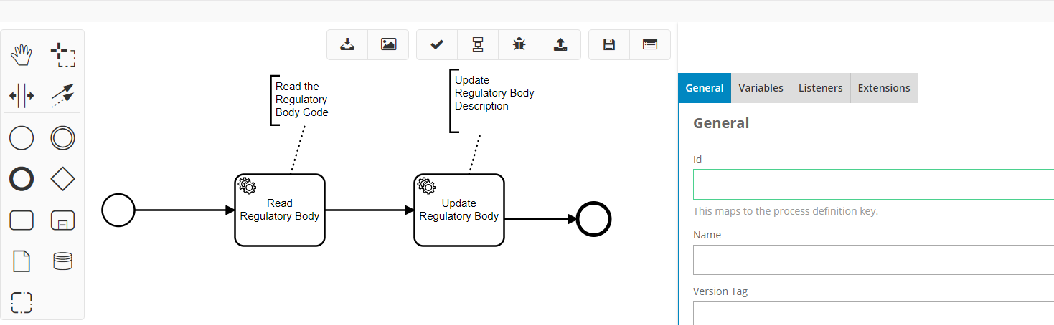Switch to the Variables tab
Viewport: 1054px width, 325px height.
(761, 88)
